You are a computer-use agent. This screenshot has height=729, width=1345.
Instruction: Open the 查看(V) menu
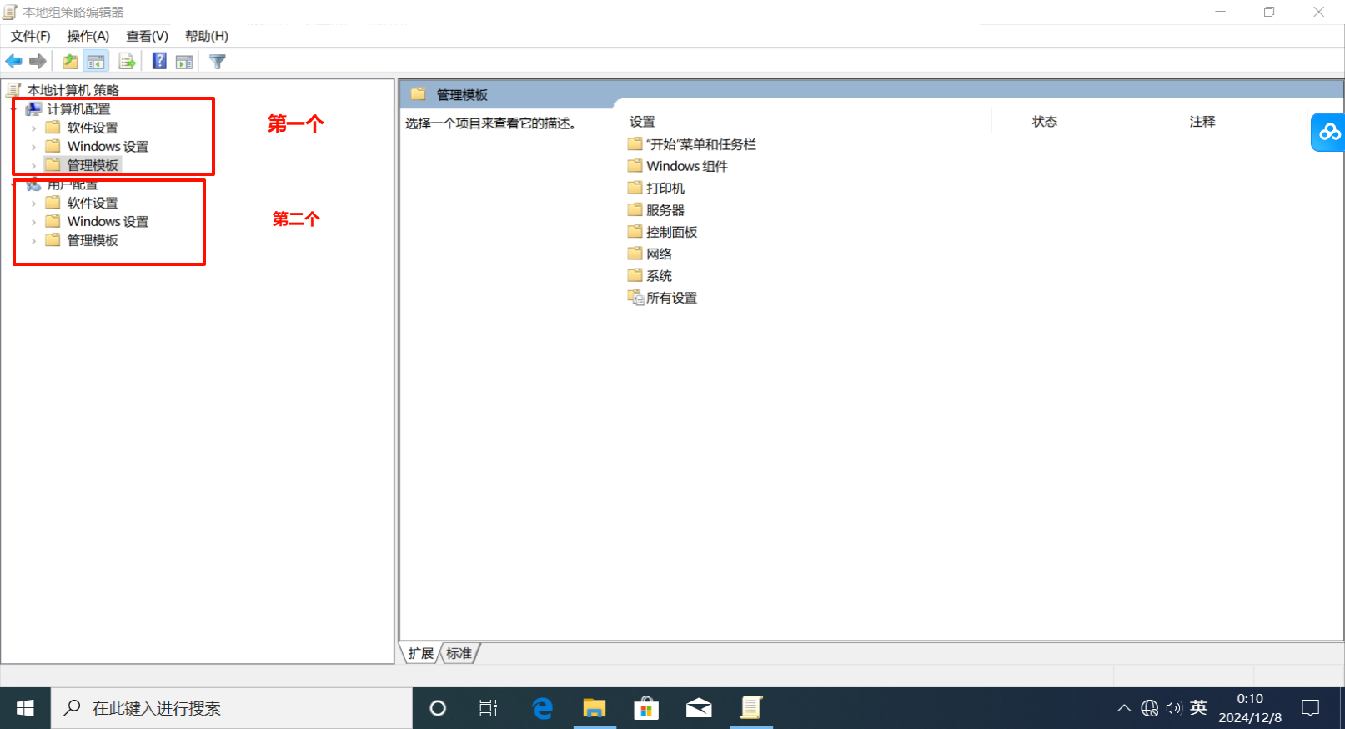tap(148, 36)
